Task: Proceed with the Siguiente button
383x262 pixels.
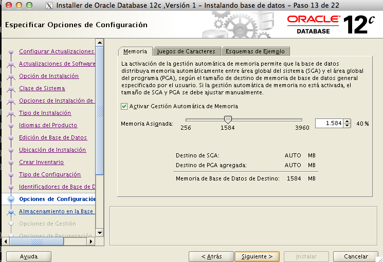Action: pyautogui.click(x=257, y=256)
